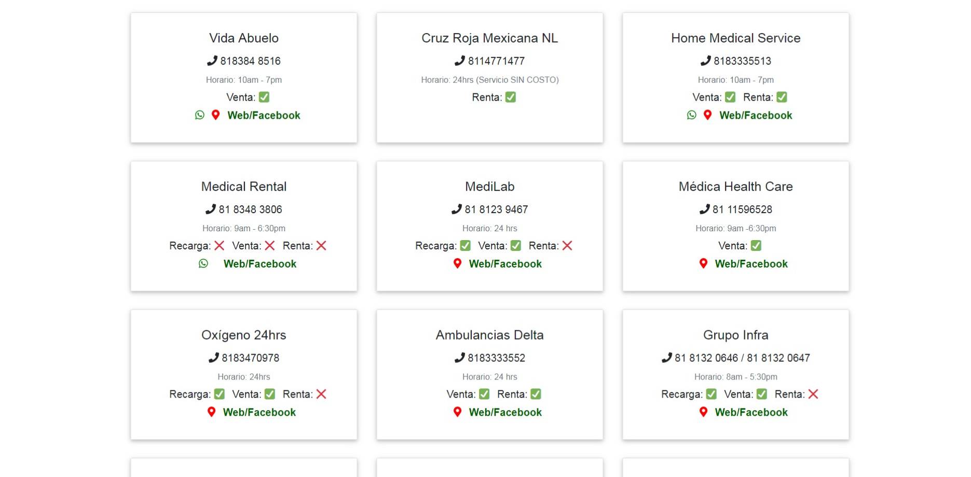The height and width of the screenshot is (477, 971).
Task: Open MediLab location pin
Action: click(x=457, y=263)
